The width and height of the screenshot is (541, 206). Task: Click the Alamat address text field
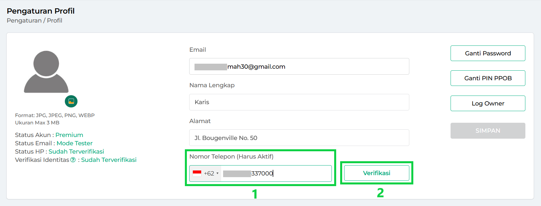(299, 138)
